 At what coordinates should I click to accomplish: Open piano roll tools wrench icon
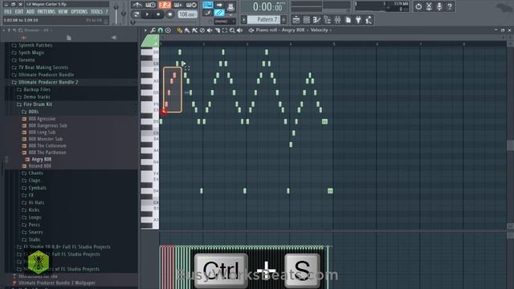coord(153,31)
